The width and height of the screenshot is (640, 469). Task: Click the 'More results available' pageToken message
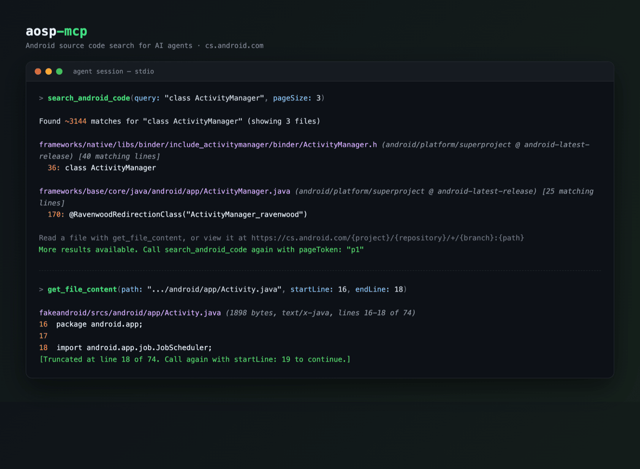[x=201, y=250]
